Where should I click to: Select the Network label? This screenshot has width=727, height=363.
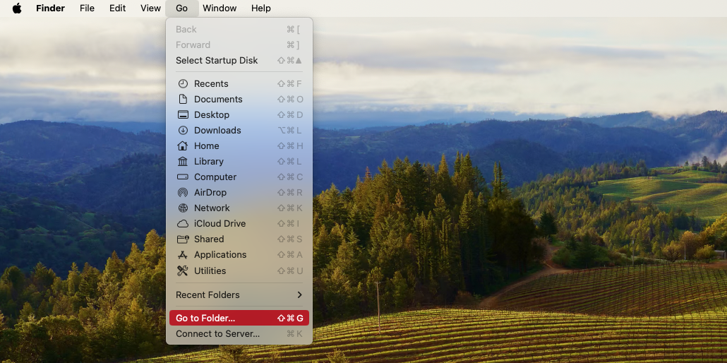(x=212, y=208)
